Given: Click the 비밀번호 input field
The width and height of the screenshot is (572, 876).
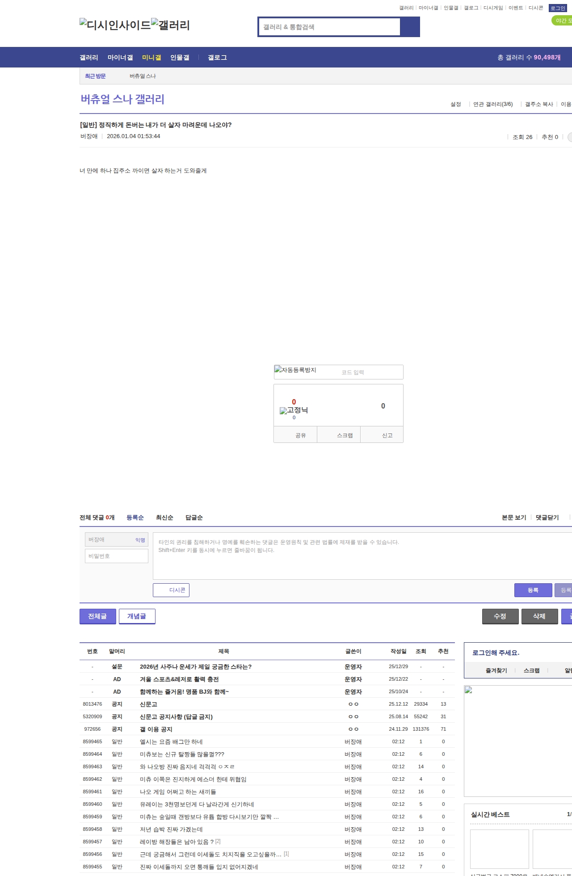Looking at the screenshot, I should (x=116, y=556).
